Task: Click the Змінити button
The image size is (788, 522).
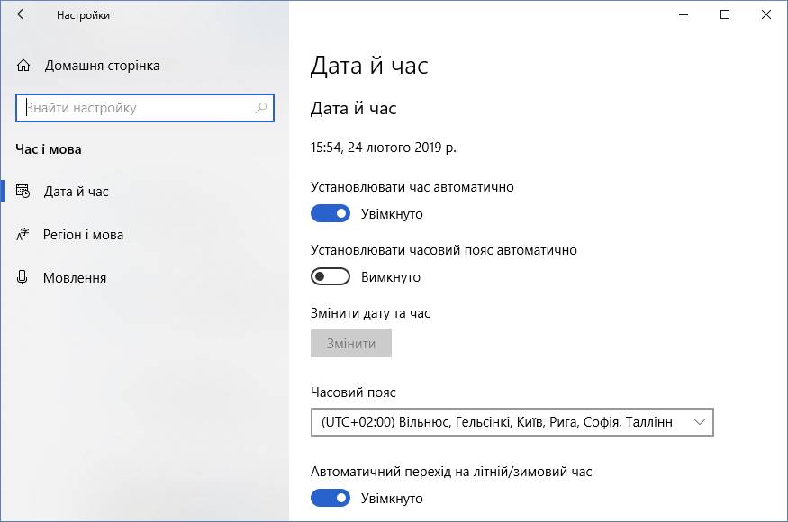Action: [351, 343]
